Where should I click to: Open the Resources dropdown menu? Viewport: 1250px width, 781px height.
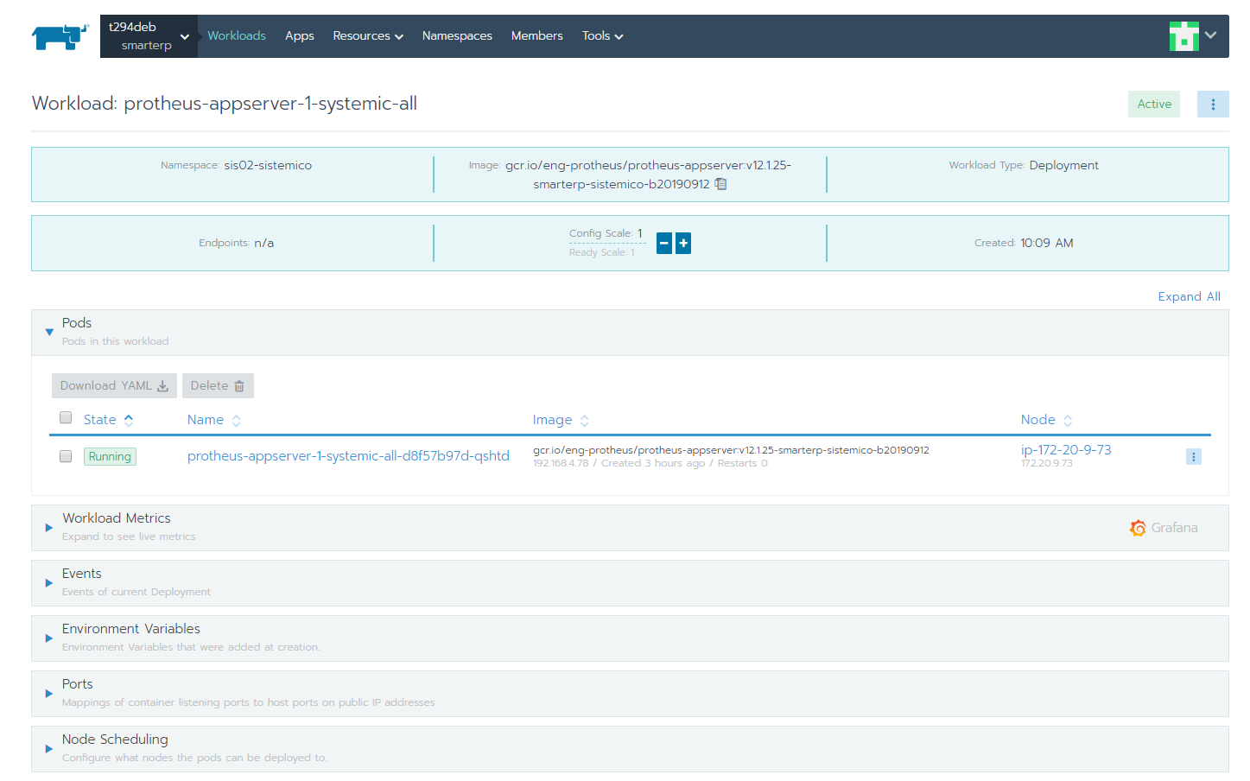[x=368, y=35]
